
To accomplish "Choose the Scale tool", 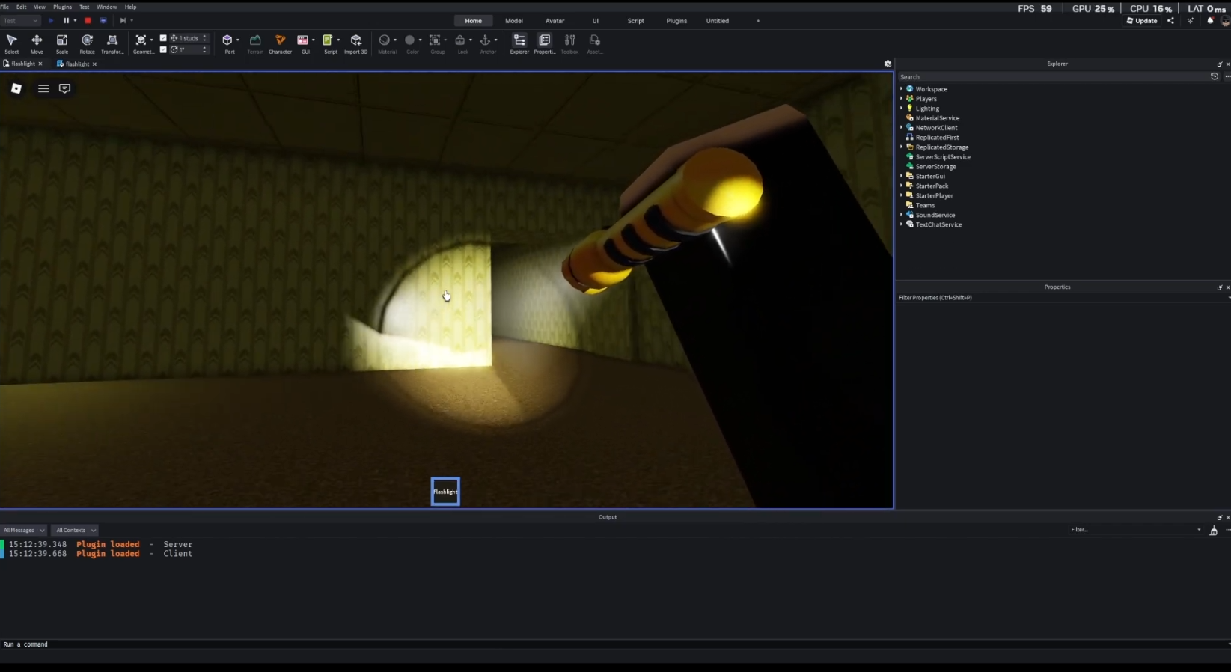I will tap(62, 43).
